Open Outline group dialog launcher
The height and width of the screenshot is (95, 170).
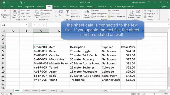pos(159,20)
